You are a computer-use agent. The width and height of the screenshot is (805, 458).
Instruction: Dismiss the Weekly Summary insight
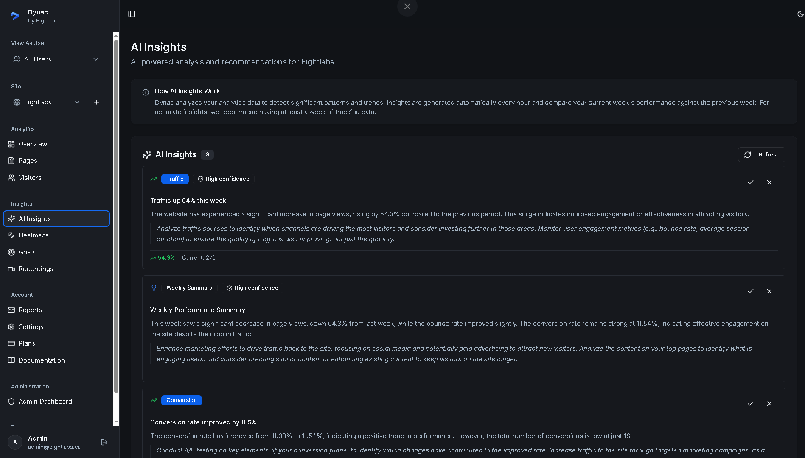(x=769, y=291)
